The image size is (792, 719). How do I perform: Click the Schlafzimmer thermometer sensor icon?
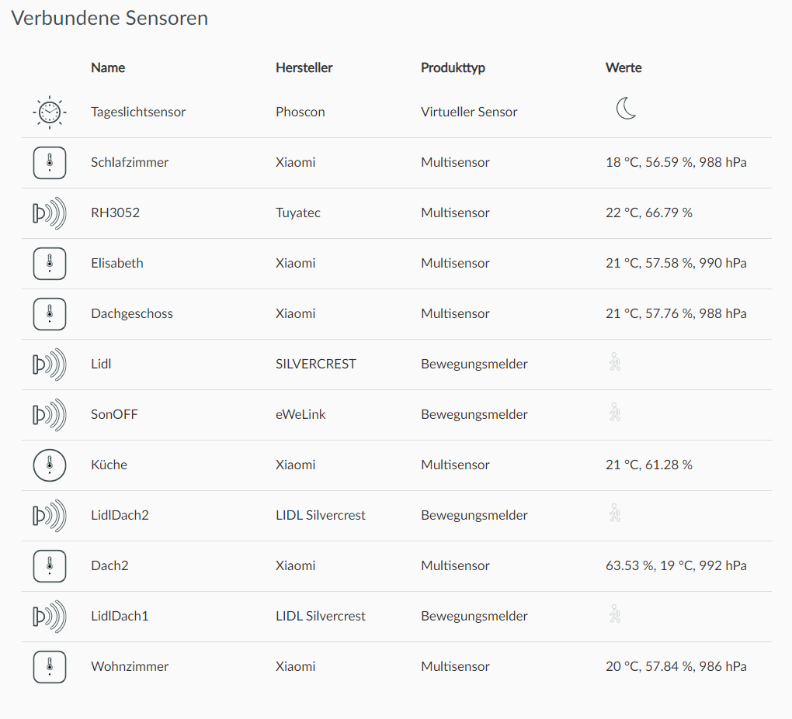coord(50,163)
